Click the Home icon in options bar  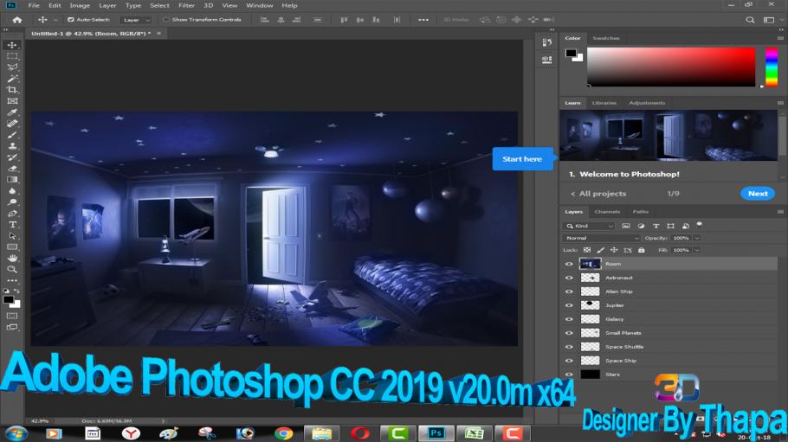(x=17, y=20)
